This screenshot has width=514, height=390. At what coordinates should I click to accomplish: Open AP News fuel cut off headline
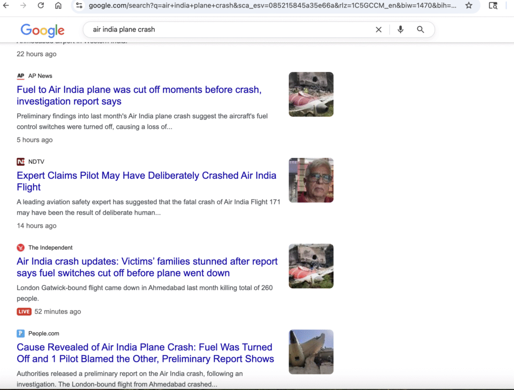pyautogui.click(x=139, y=95)
